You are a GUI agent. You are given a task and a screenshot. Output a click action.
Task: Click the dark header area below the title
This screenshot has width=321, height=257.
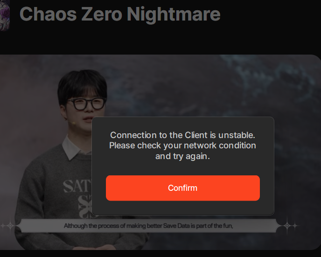(160, 42)
